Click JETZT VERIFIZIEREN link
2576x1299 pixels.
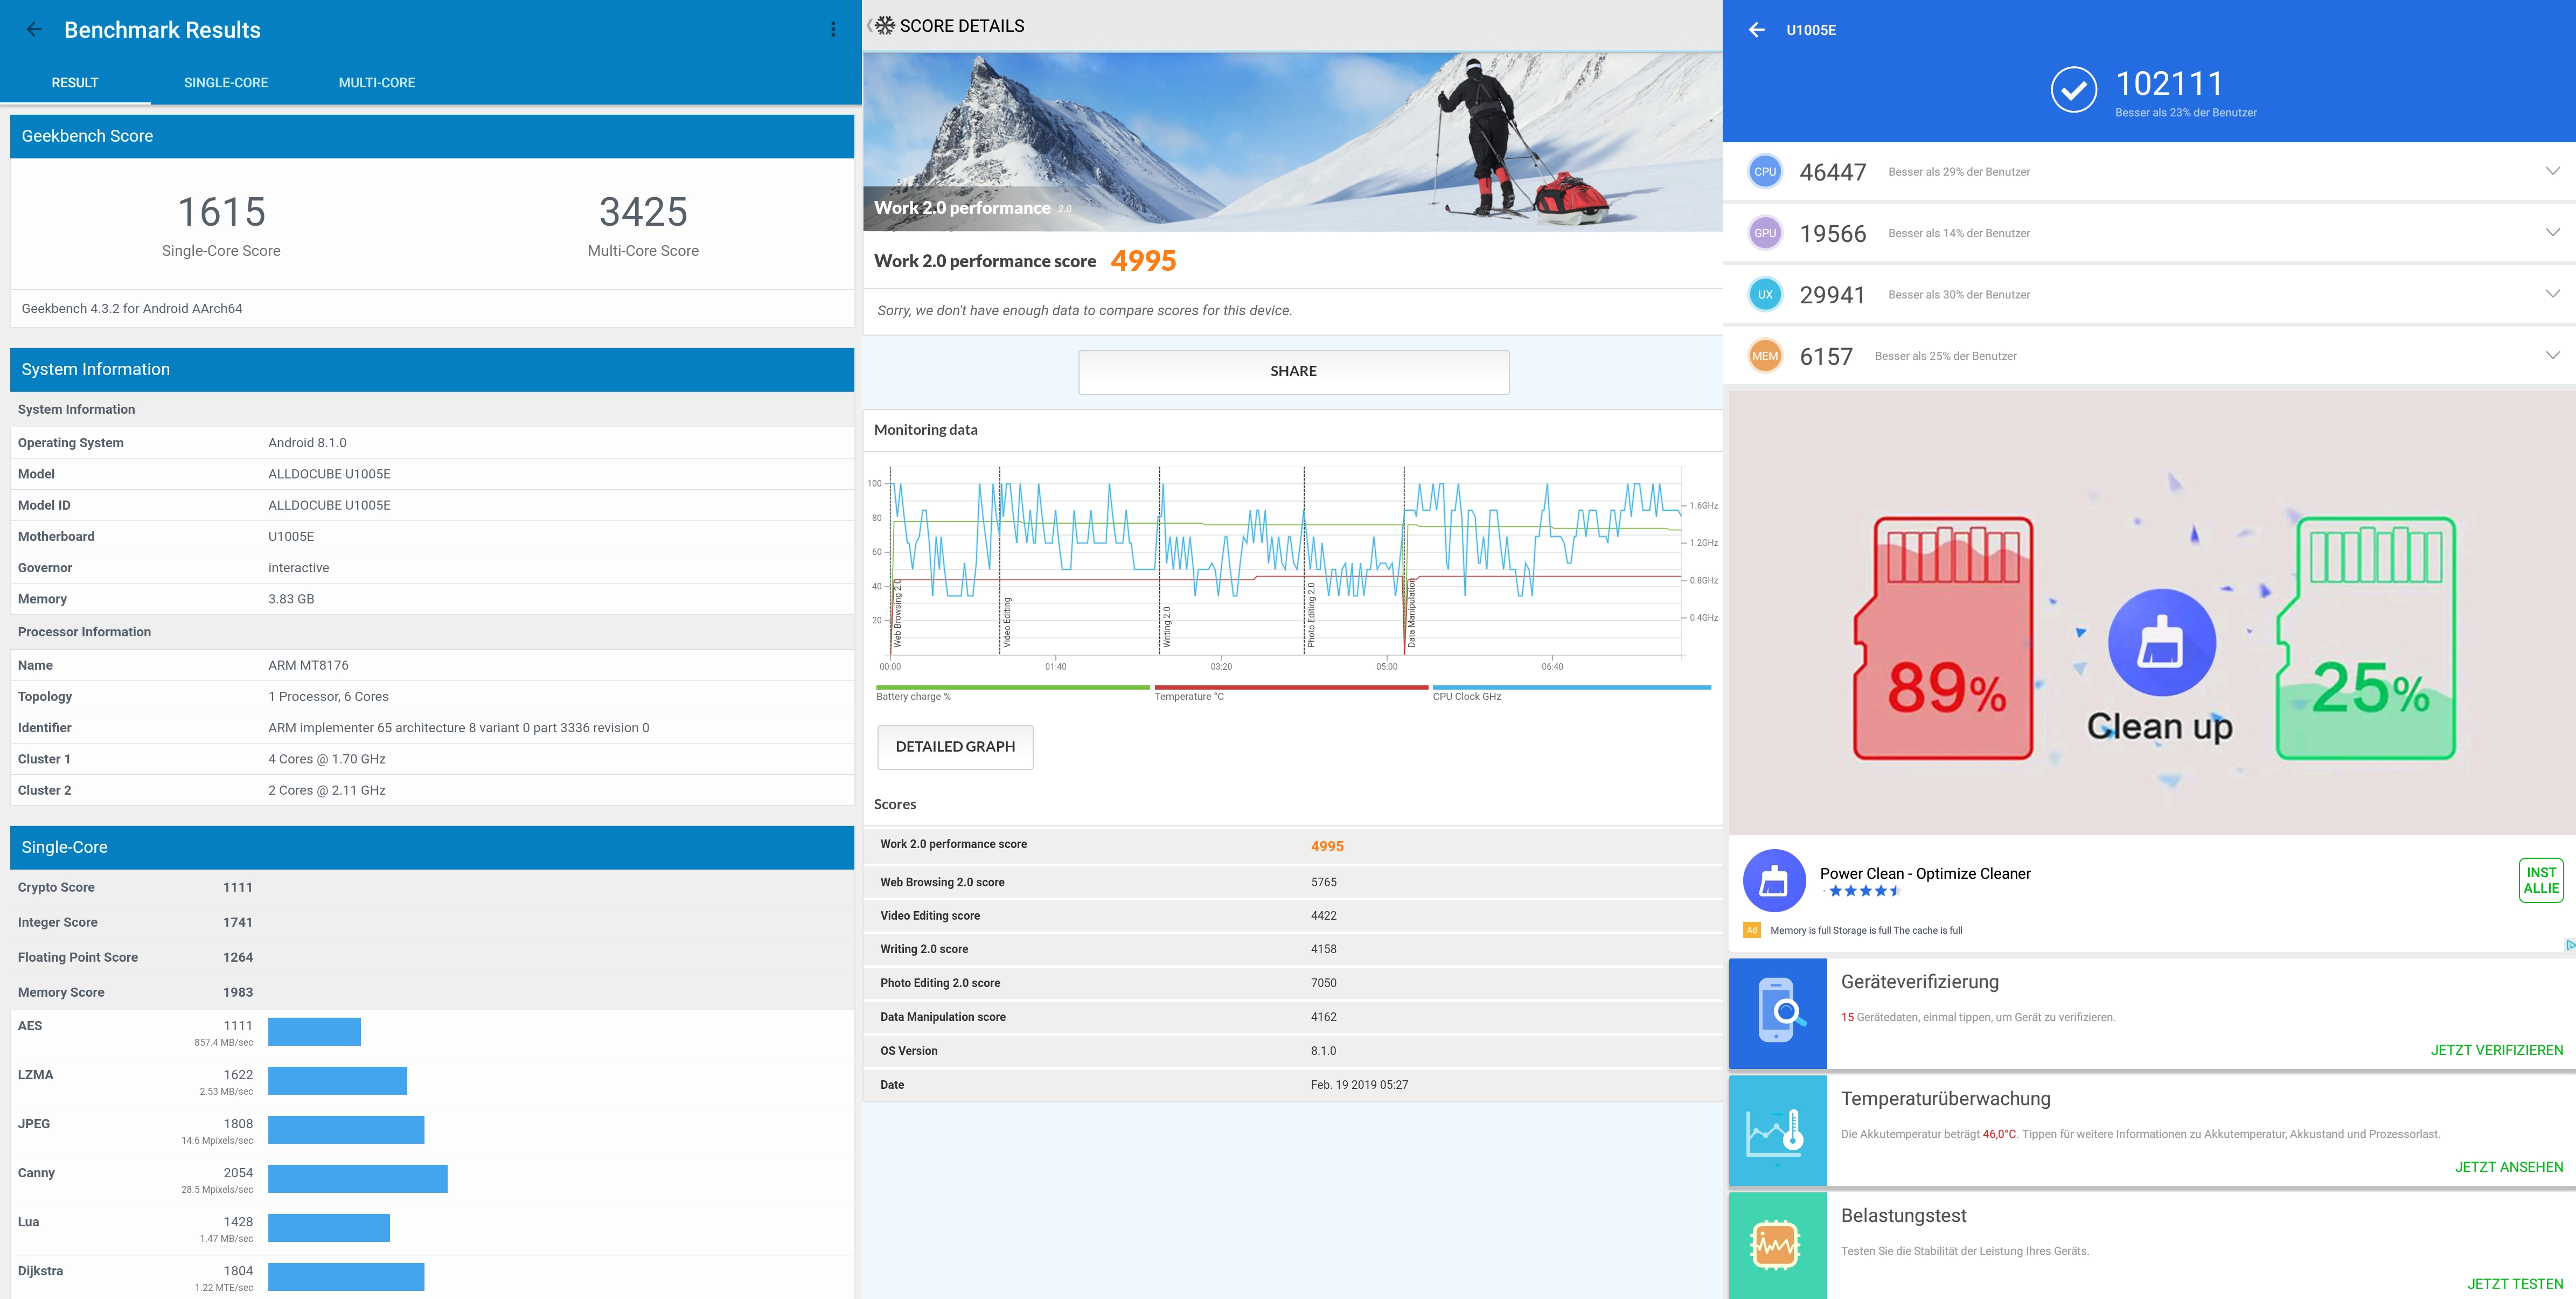pos(2496,1050)
